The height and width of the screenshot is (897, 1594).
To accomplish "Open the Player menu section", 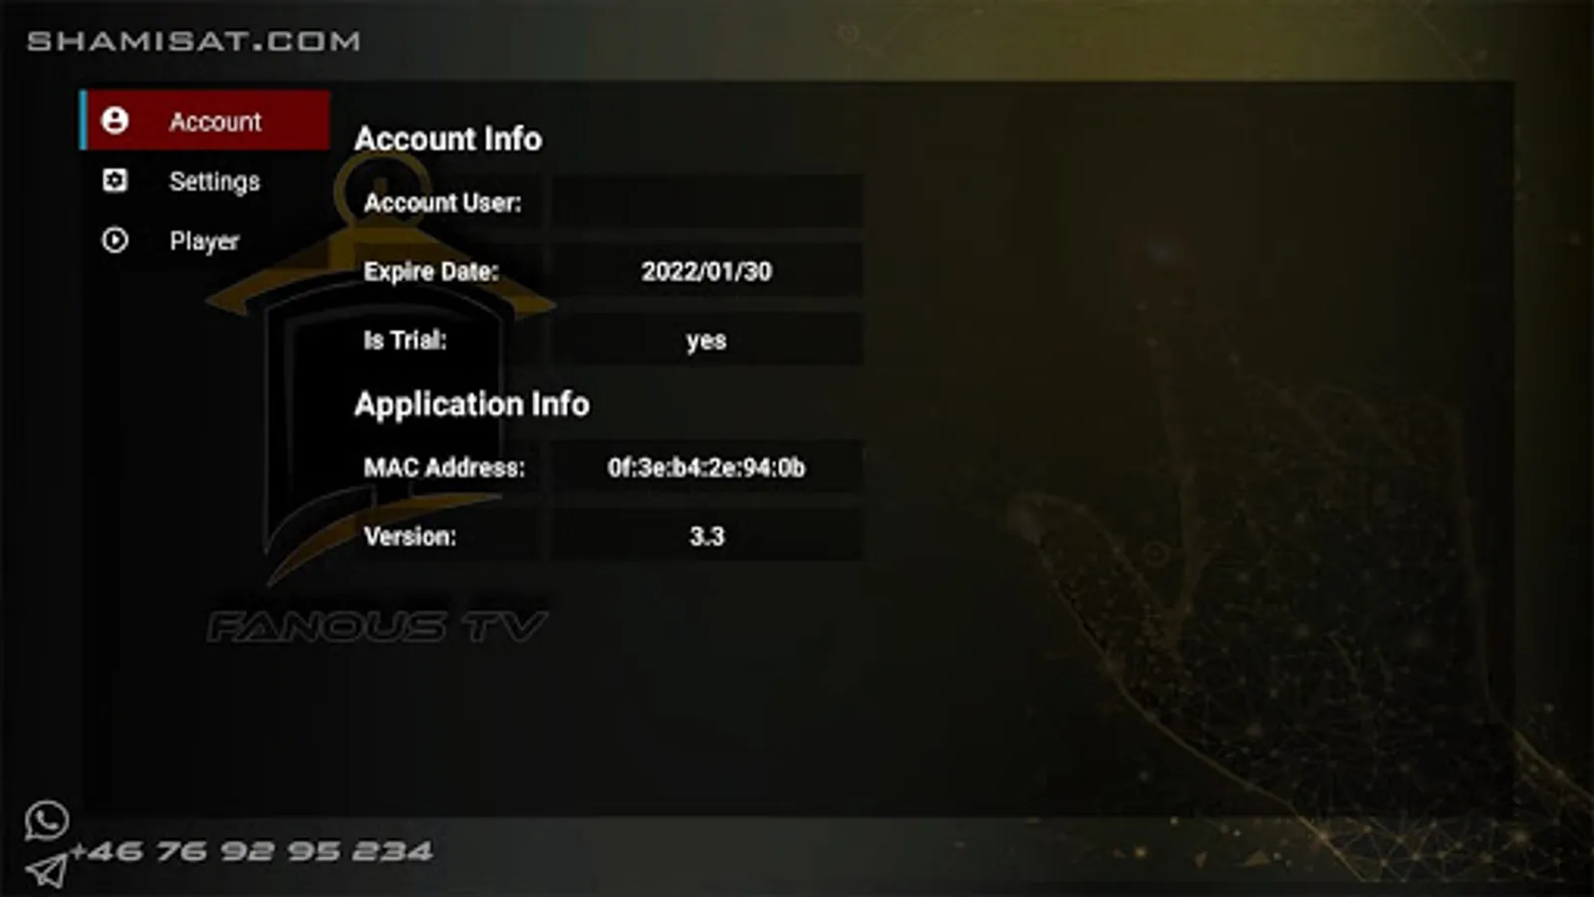I will (205, 240).
